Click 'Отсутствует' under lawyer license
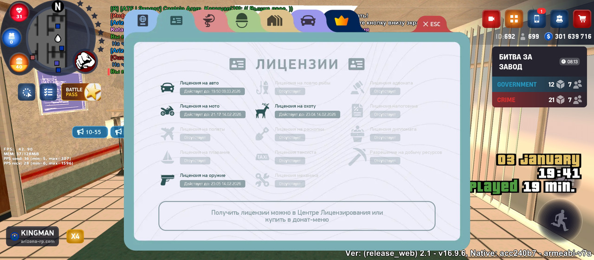 tap(385, 91)
